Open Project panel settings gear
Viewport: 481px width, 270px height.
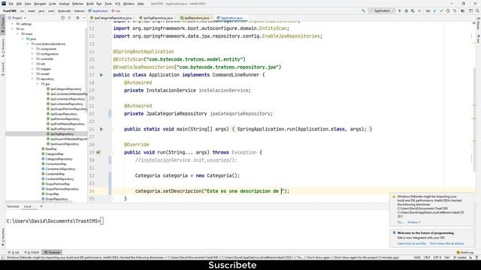click(77, 18)
